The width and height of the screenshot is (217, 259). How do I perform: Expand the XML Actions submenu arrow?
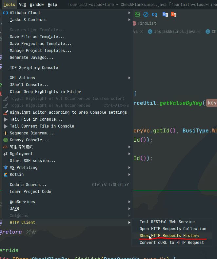click(129, 78)
